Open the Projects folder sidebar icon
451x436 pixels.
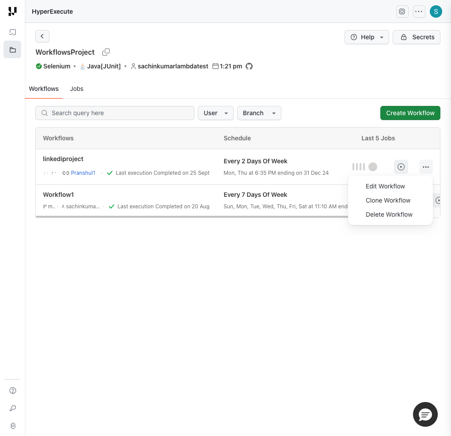[x=12, y=50]
